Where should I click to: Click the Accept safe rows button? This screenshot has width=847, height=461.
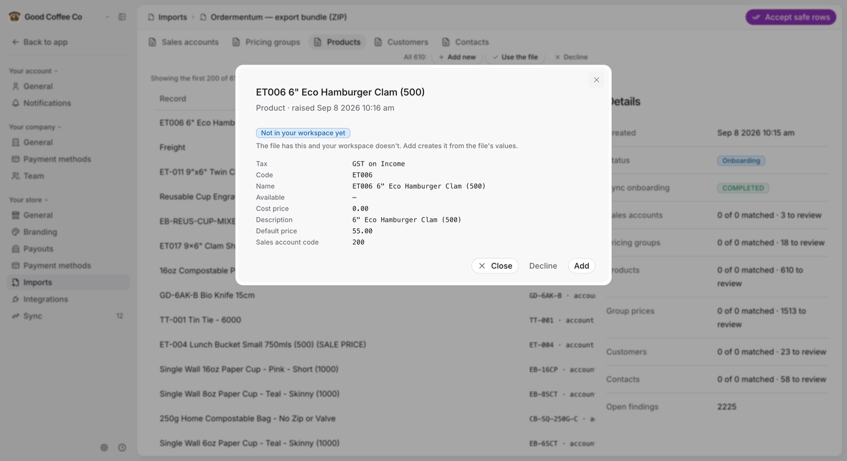tap(791, 17)
